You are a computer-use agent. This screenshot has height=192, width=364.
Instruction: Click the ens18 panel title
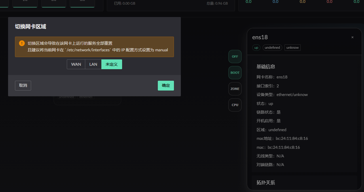[x=260, y=37]
